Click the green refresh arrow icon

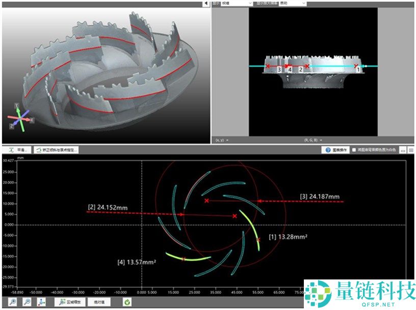127,302
